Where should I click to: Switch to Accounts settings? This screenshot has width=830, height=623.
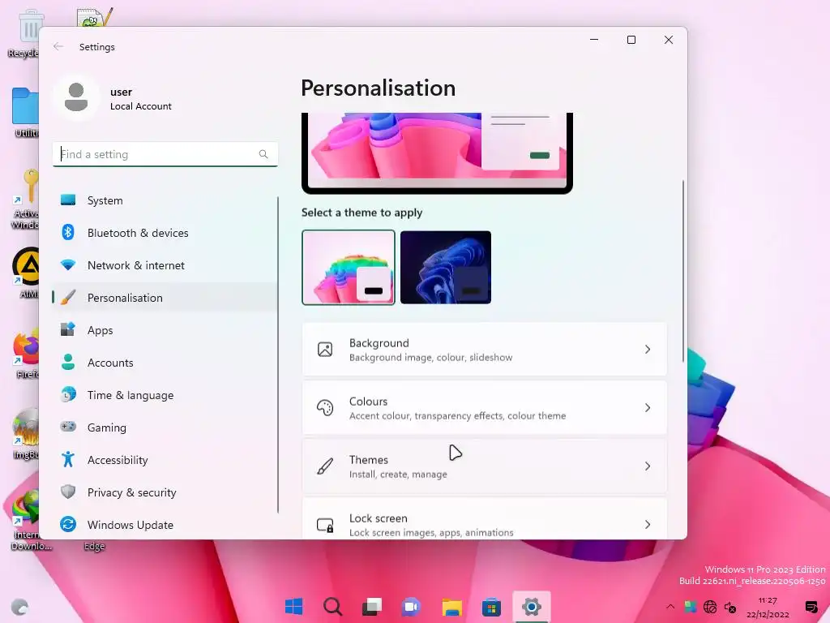click(x=165, y=363)
